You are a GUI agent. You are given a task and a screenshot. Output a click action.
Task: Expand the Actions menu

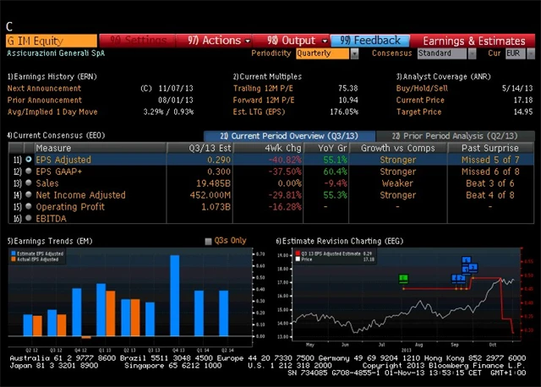point(219,40)
